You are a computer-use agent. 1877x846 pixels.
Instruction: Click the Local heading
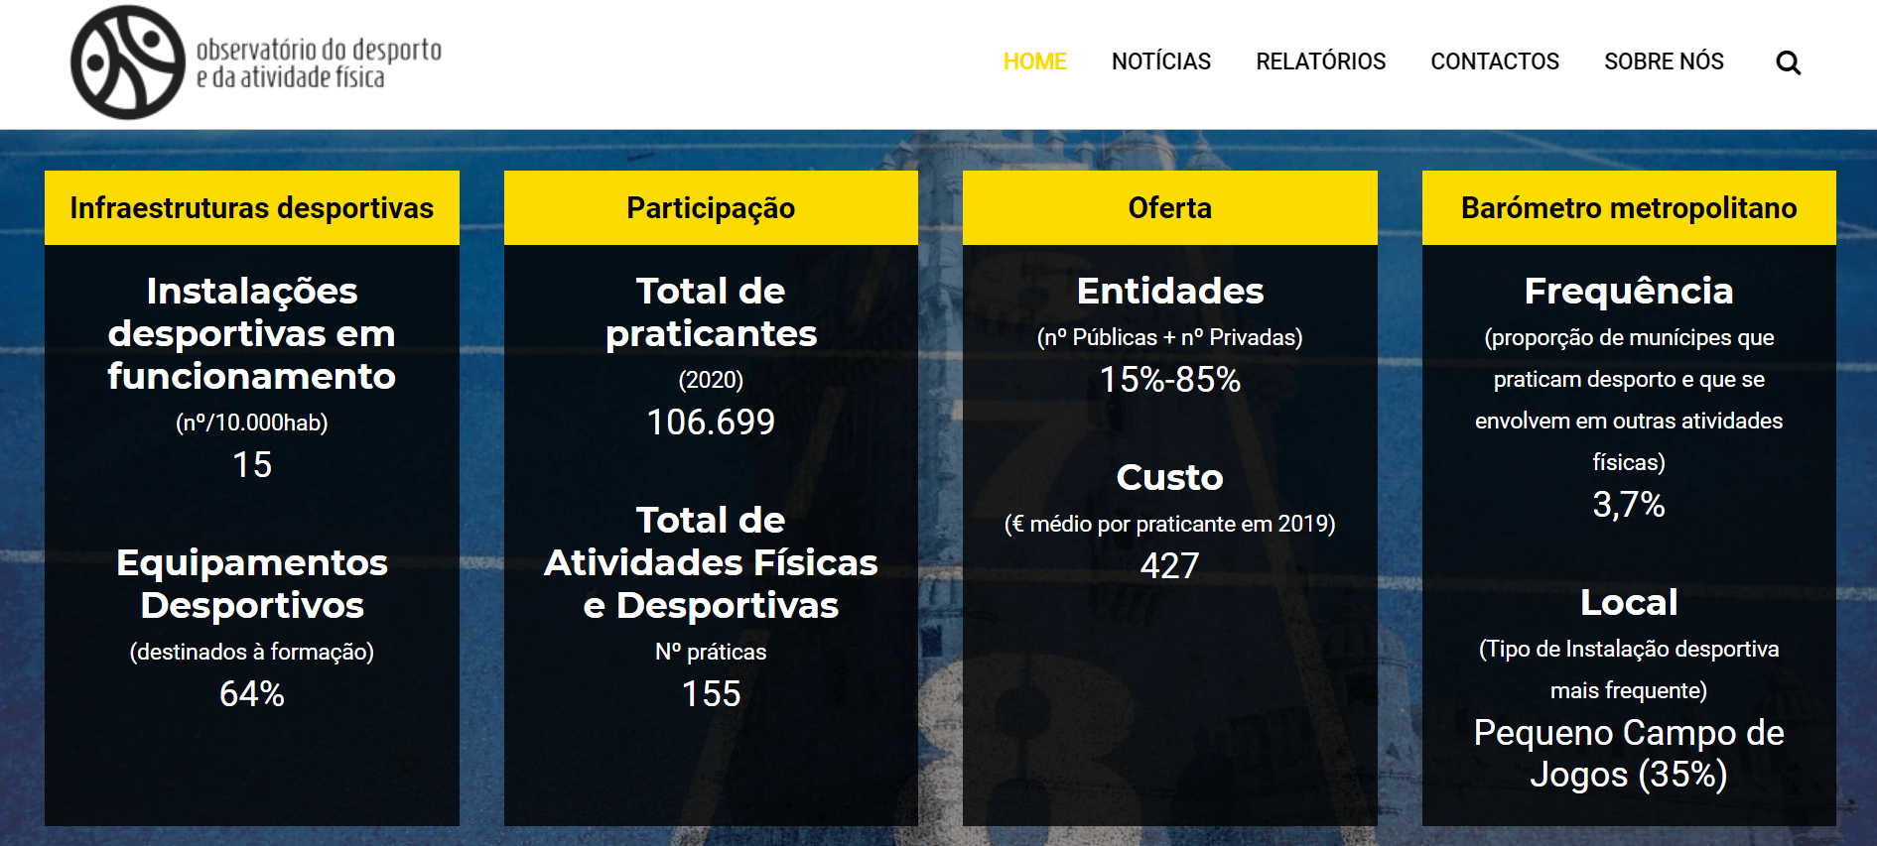pos(1629,602)
